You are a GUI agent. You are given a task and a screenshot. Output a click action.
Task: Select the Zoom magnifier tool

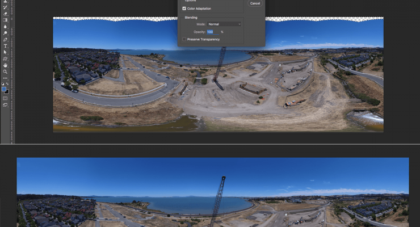pos(5,72)
